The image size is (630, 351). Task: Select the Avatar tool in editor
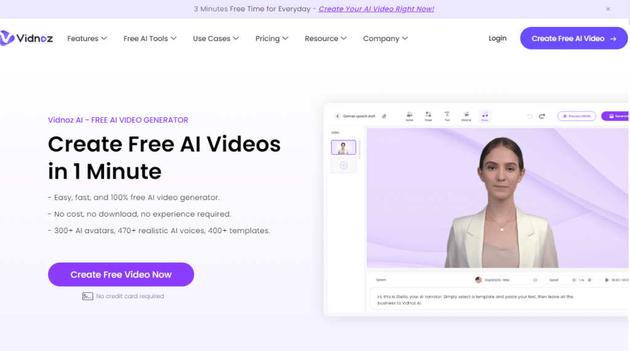pos(410,115)
